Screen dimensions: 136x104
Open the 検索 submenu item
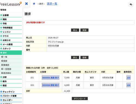11,61
